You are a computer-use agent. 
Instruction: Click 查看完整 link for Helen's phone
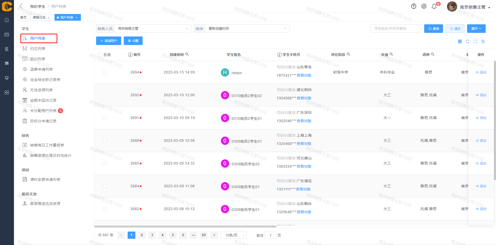(304, 75)
